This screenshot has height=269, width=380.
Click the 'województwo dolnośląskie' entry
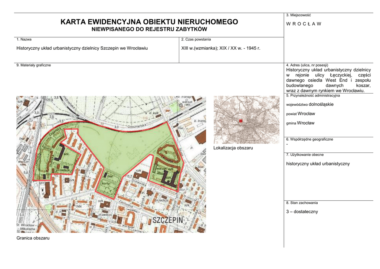point(310,104)
